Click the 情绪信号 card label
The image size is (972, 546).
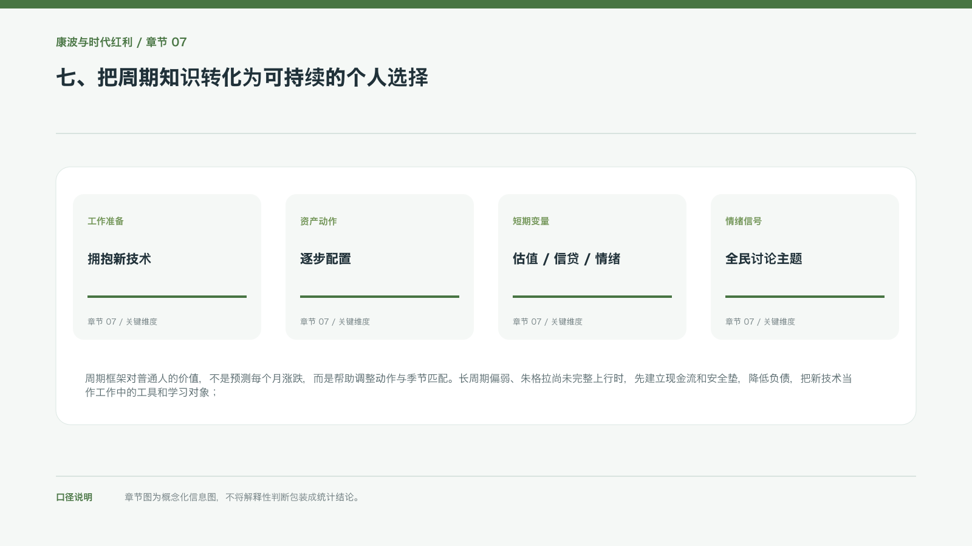coord(744,221)
